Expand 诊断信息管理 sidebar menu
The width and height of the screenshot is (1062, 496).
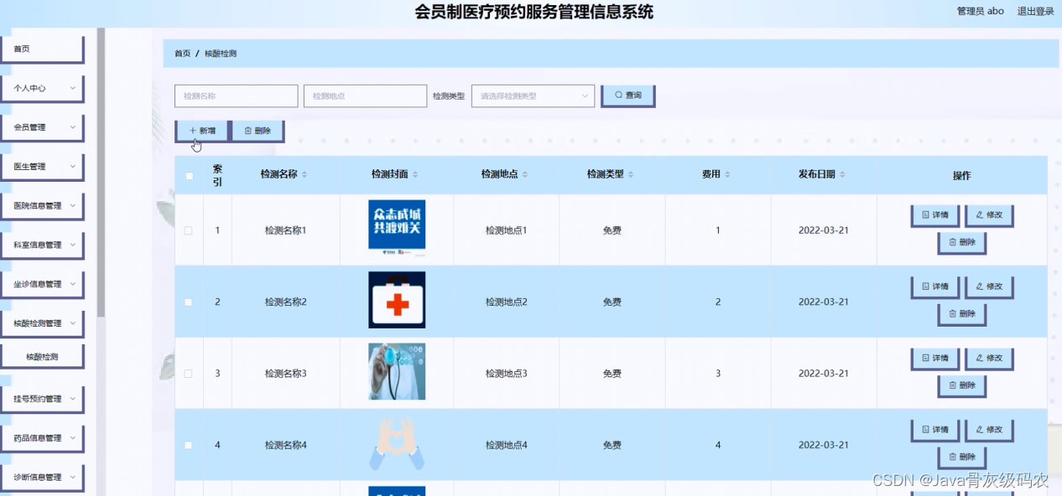pos(42,478)
